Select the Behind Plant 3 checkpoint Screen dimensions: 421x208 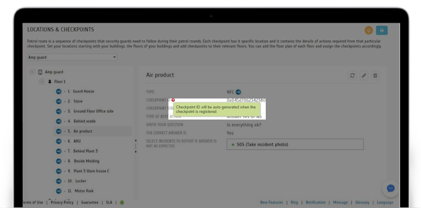[x=85, y=151]
